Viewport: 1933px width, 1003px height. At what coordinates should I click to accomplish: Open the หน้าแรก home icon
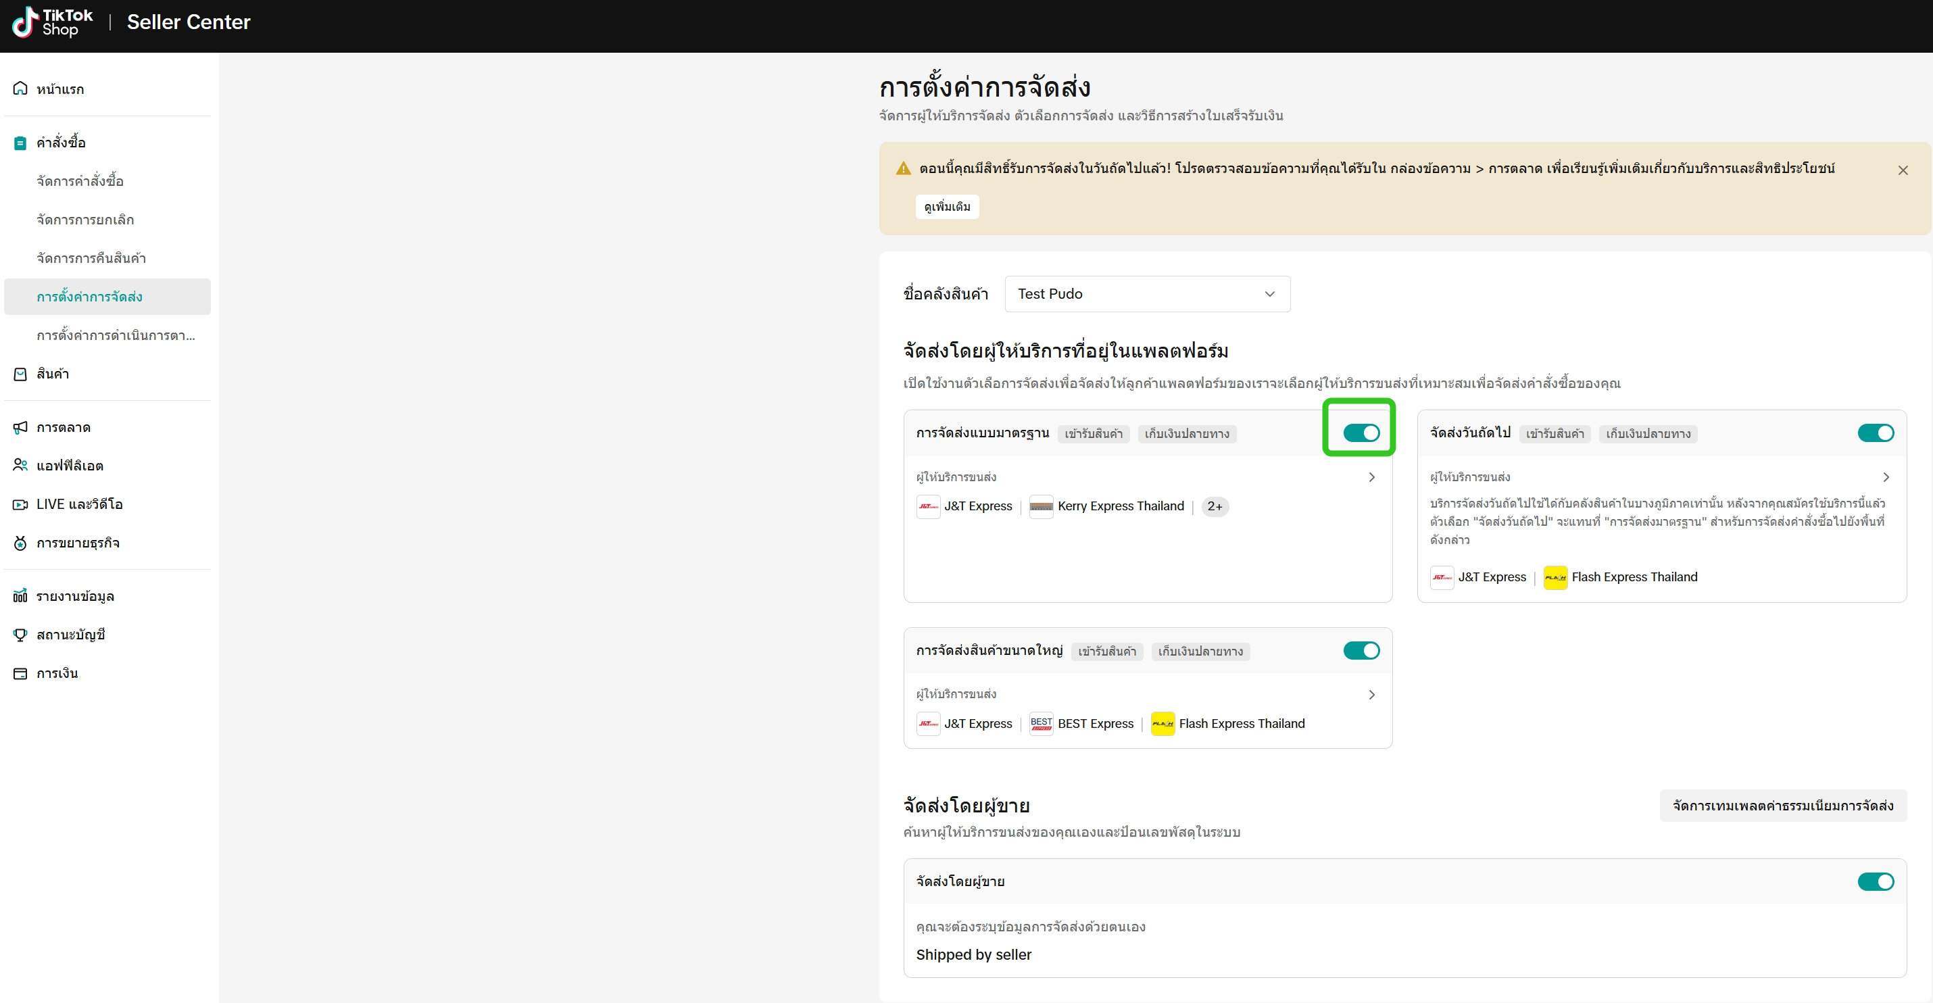click(x=20, y=89)
